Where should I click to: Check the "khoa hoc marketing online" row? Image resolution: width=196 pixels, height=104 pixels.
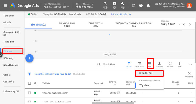[29, 93]
